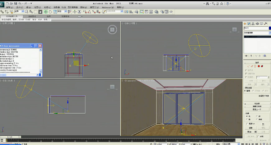Click the Repeat Last button
Screen dimensions: 271x145
click(257, 109)
